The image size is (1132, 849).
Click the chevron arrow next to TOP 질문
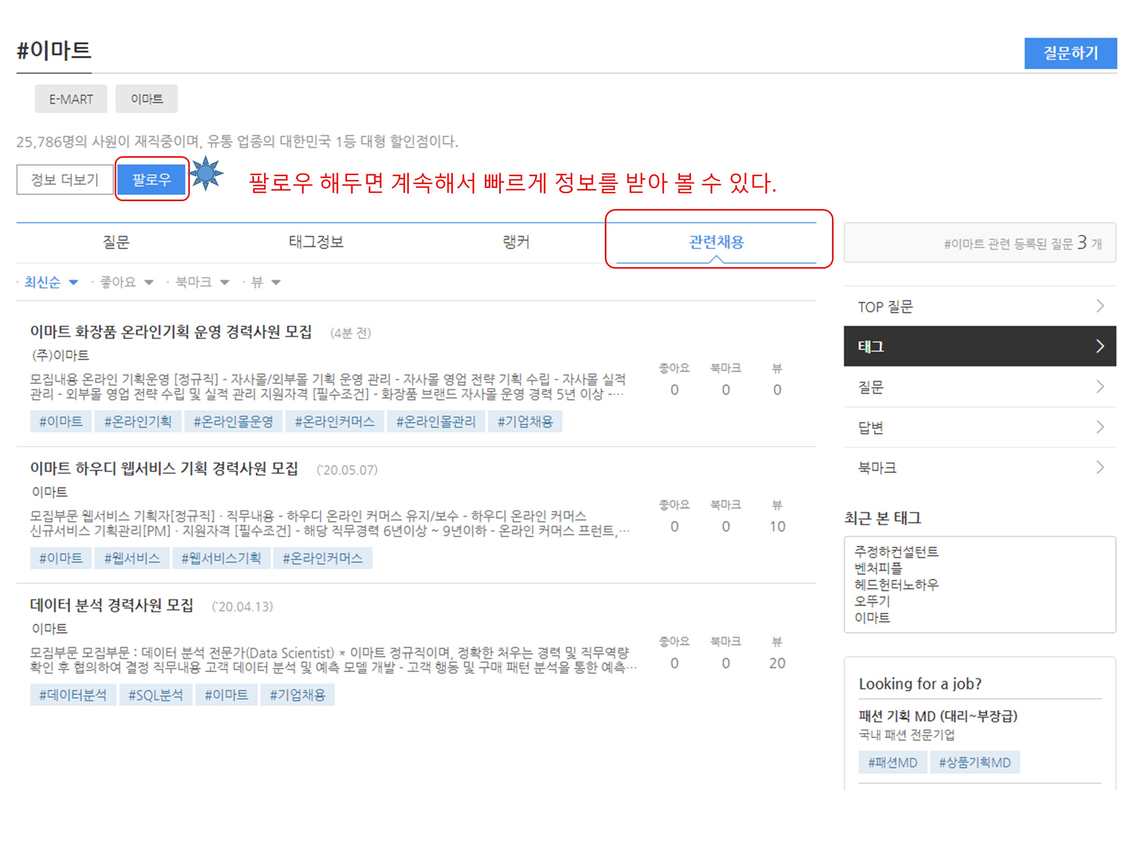point(1100,306)
